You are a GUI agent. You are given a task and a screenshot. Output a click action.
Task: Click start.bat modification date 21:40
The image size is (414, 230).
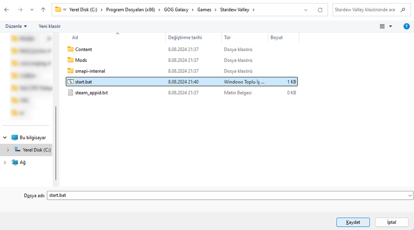point(183,82)
